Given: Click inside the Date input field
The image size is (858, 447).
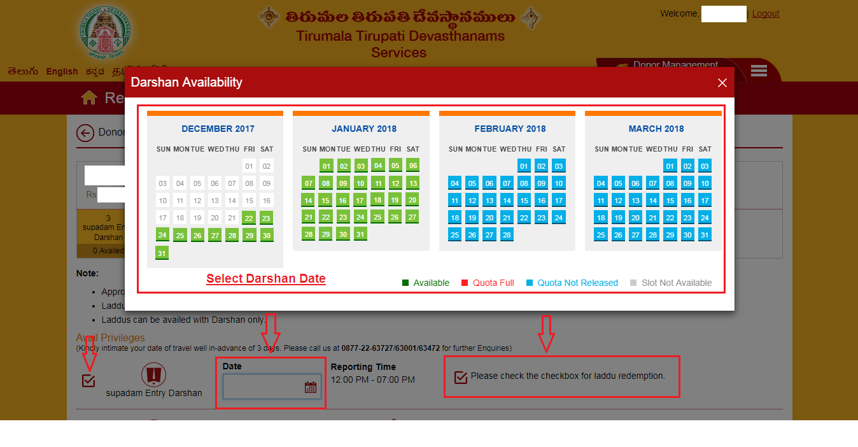Looking at the screenshot, I should 271,387.
